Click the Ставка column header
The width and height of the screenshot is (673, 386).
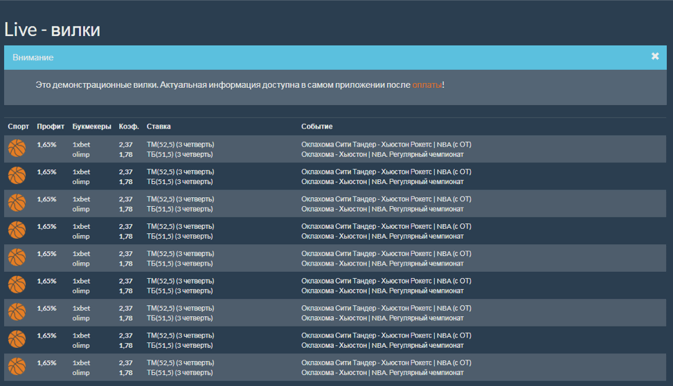pyautogui.click(x=159, y=127)
